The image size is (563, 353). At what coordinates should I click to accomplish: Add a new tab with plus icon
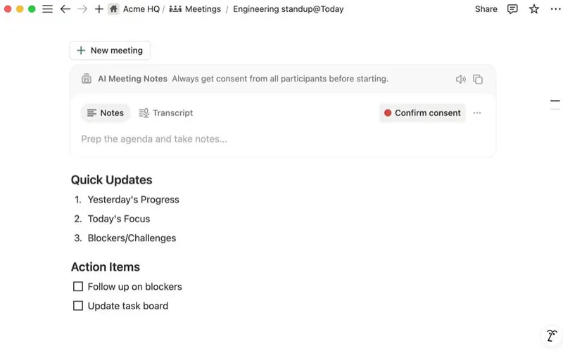coord(99,9)
